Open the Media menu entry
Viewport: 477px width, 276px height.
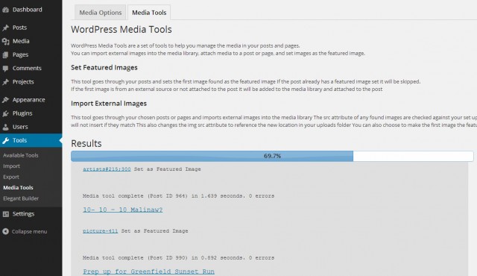click(21, 41)
